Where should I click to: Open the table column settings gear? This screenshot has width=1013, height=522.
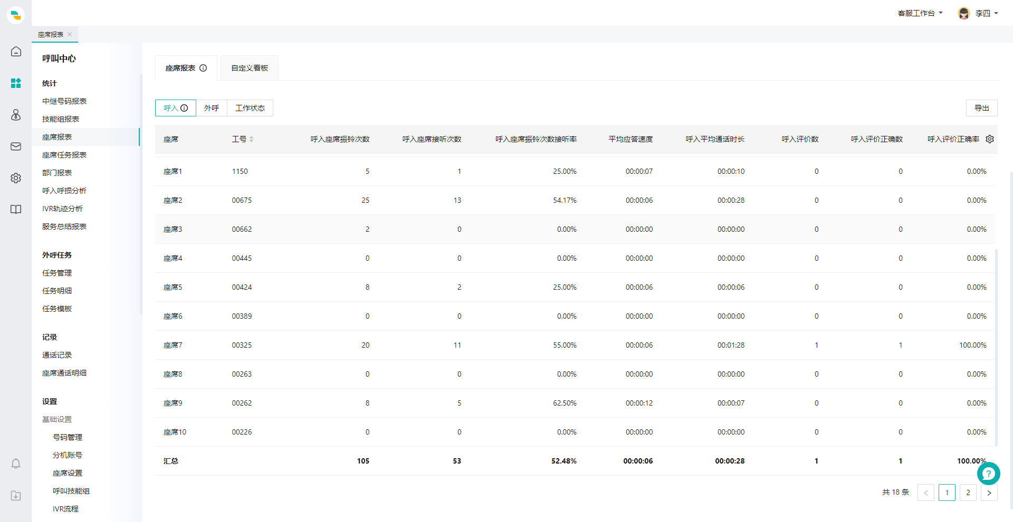(x=990, y=139)
